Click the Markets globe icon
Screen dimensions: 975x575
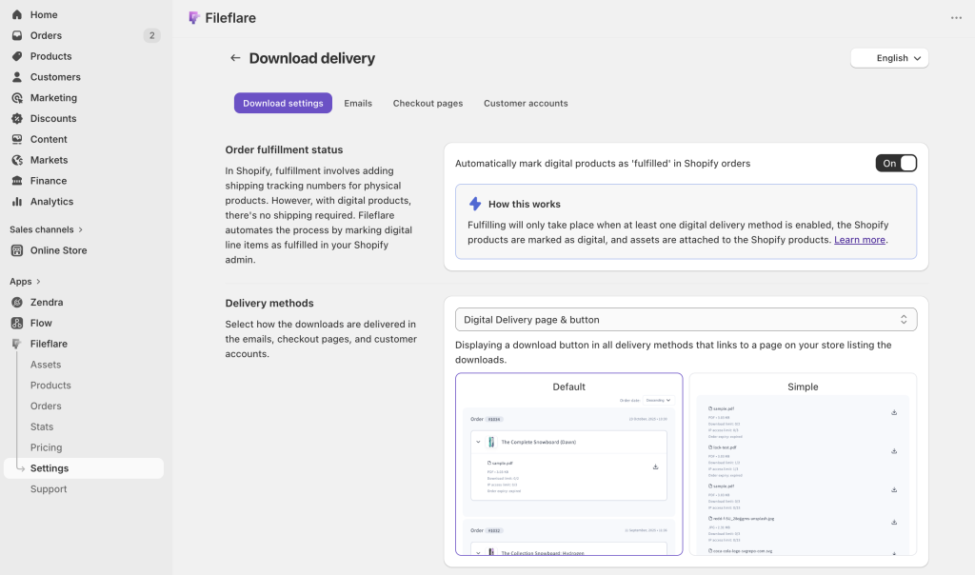17,160
